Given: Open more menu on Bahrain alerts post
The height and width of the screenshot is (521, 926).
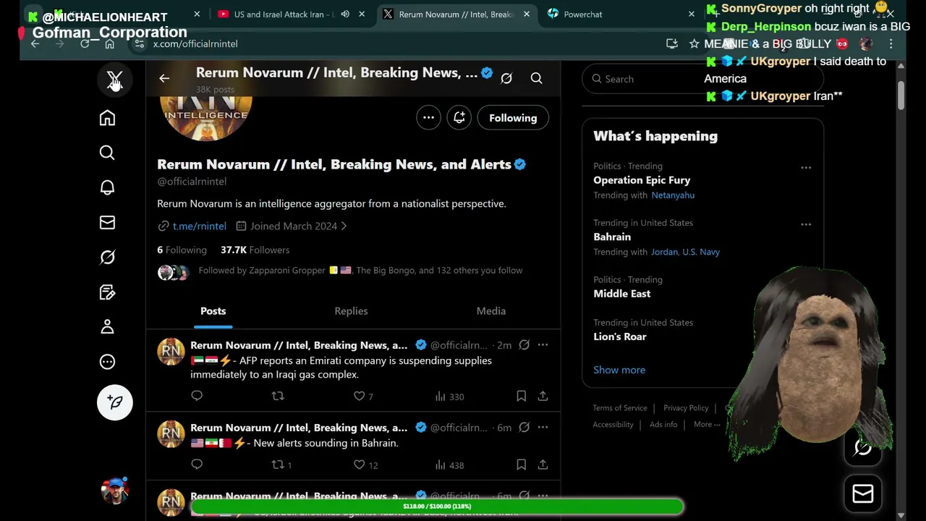Looking at the screenshot, I should (x=543, y=428).
